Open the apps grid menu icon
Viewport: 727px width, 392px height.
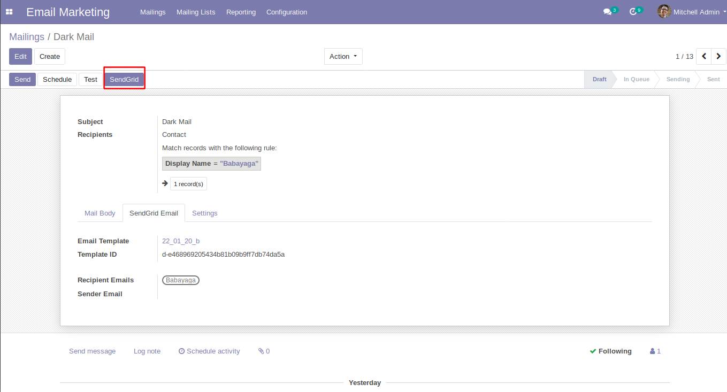[x=9, y=12]
